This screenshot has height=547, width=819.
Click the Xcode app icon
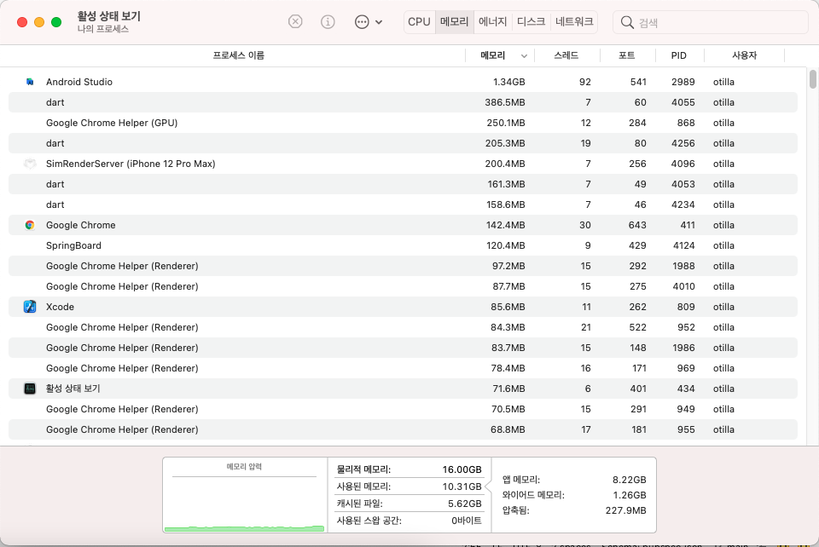[30, 307]
